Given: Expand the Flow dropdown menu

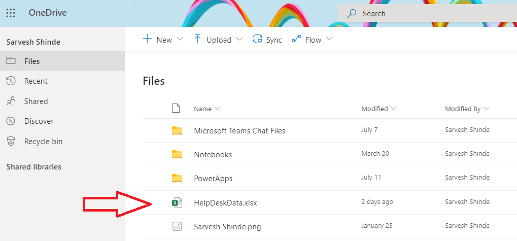Looking at the screenshot, I should [312, 40].
